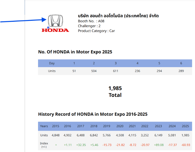Click the 1,985 total figure
Viewport: 195px width, 152px height.
(x=115, y=88)
